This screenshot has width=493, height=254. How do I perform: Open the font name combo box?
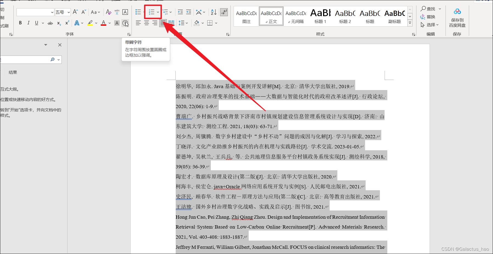(35, 12)
